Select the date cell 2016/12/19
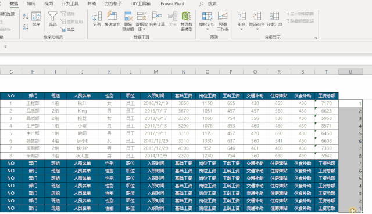 point(156,103)
